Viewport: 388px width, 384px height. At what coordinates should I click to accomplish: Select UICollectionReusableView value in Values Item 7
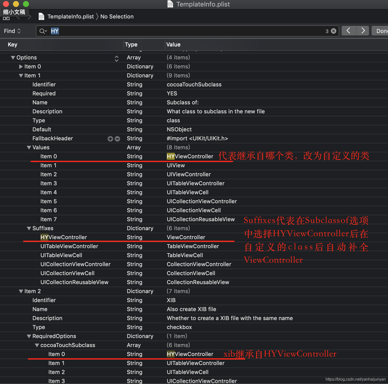[201, 219]
